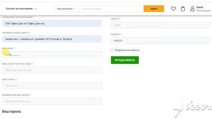This screenshot has height=119, width=212.
Task: Click the orange 'Найти' search button
Action: pos(154,9)
